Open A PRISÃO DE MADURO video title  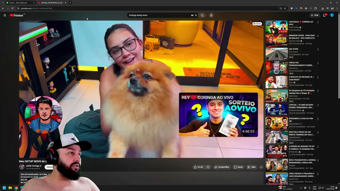tap(301, 147)
